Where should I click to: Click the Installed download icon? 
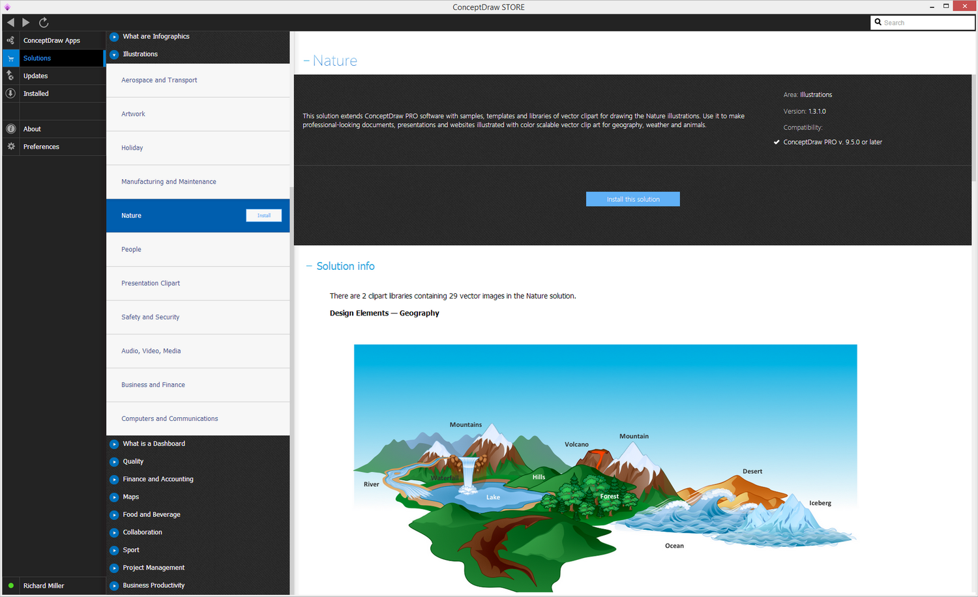point(10,93)
